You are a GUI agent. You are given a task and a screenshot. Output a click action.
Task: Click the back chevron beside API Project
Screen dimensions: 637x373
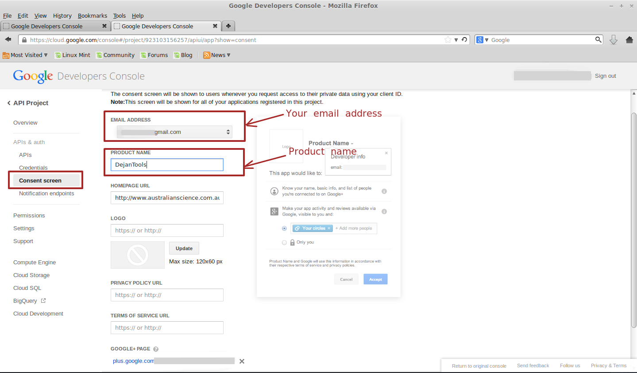tap(9, 103)
